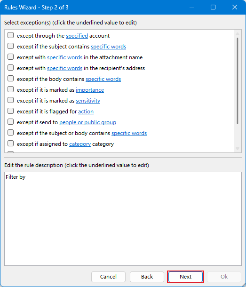Click the Next button

tap(185, 277)
